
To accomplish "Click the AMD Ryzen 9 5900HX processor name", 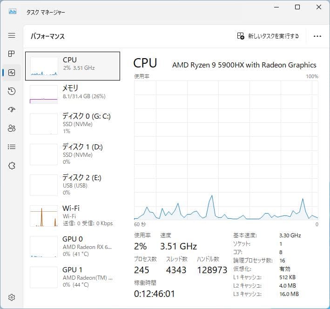I will (244, 65).
